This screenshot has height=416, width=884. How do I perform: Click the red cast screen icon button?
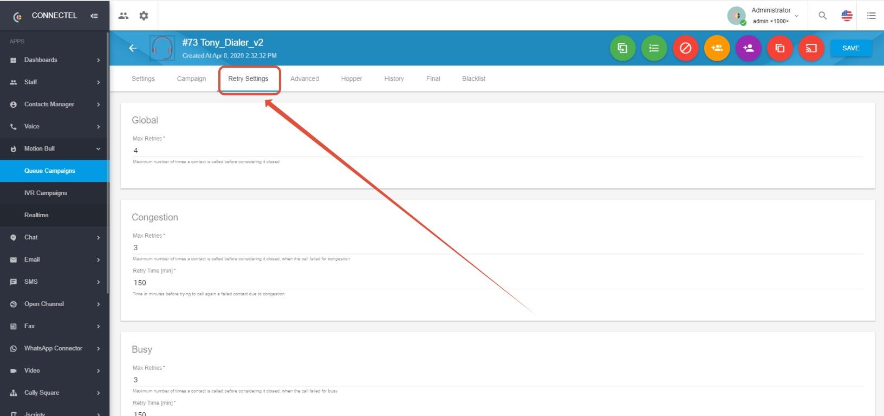[x=811, y=48]
